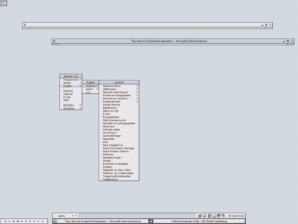Click the Internet Explorer icon in the taskbar
This screenshot has height=224, width=298.
(55, 221)
